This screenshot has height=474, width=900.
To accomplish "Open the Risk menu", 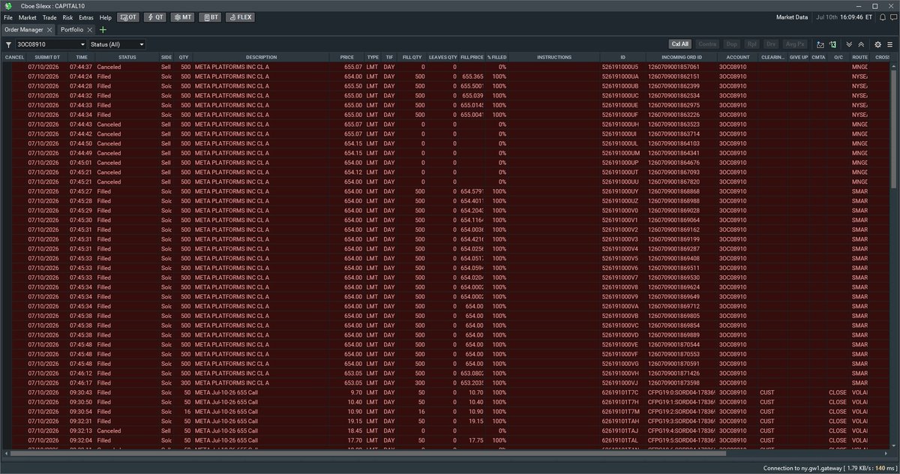I will [68, 16].
